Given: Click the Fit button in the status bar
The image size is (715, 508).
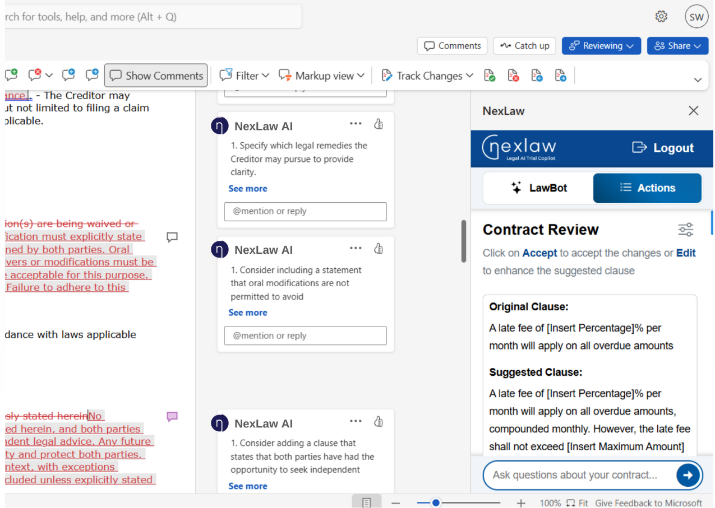Looking at the screenshot, I should pyautogui.click(x=577, y=503).
